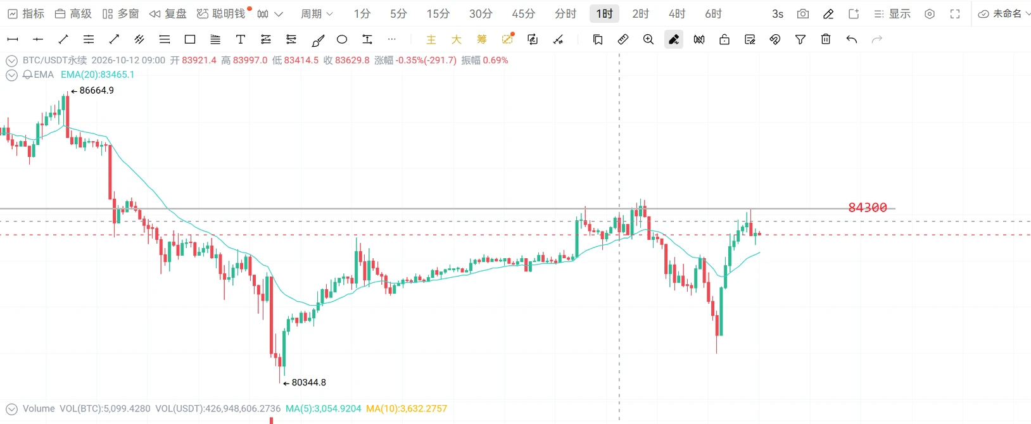Toggle the EMA alert bell

27,75
